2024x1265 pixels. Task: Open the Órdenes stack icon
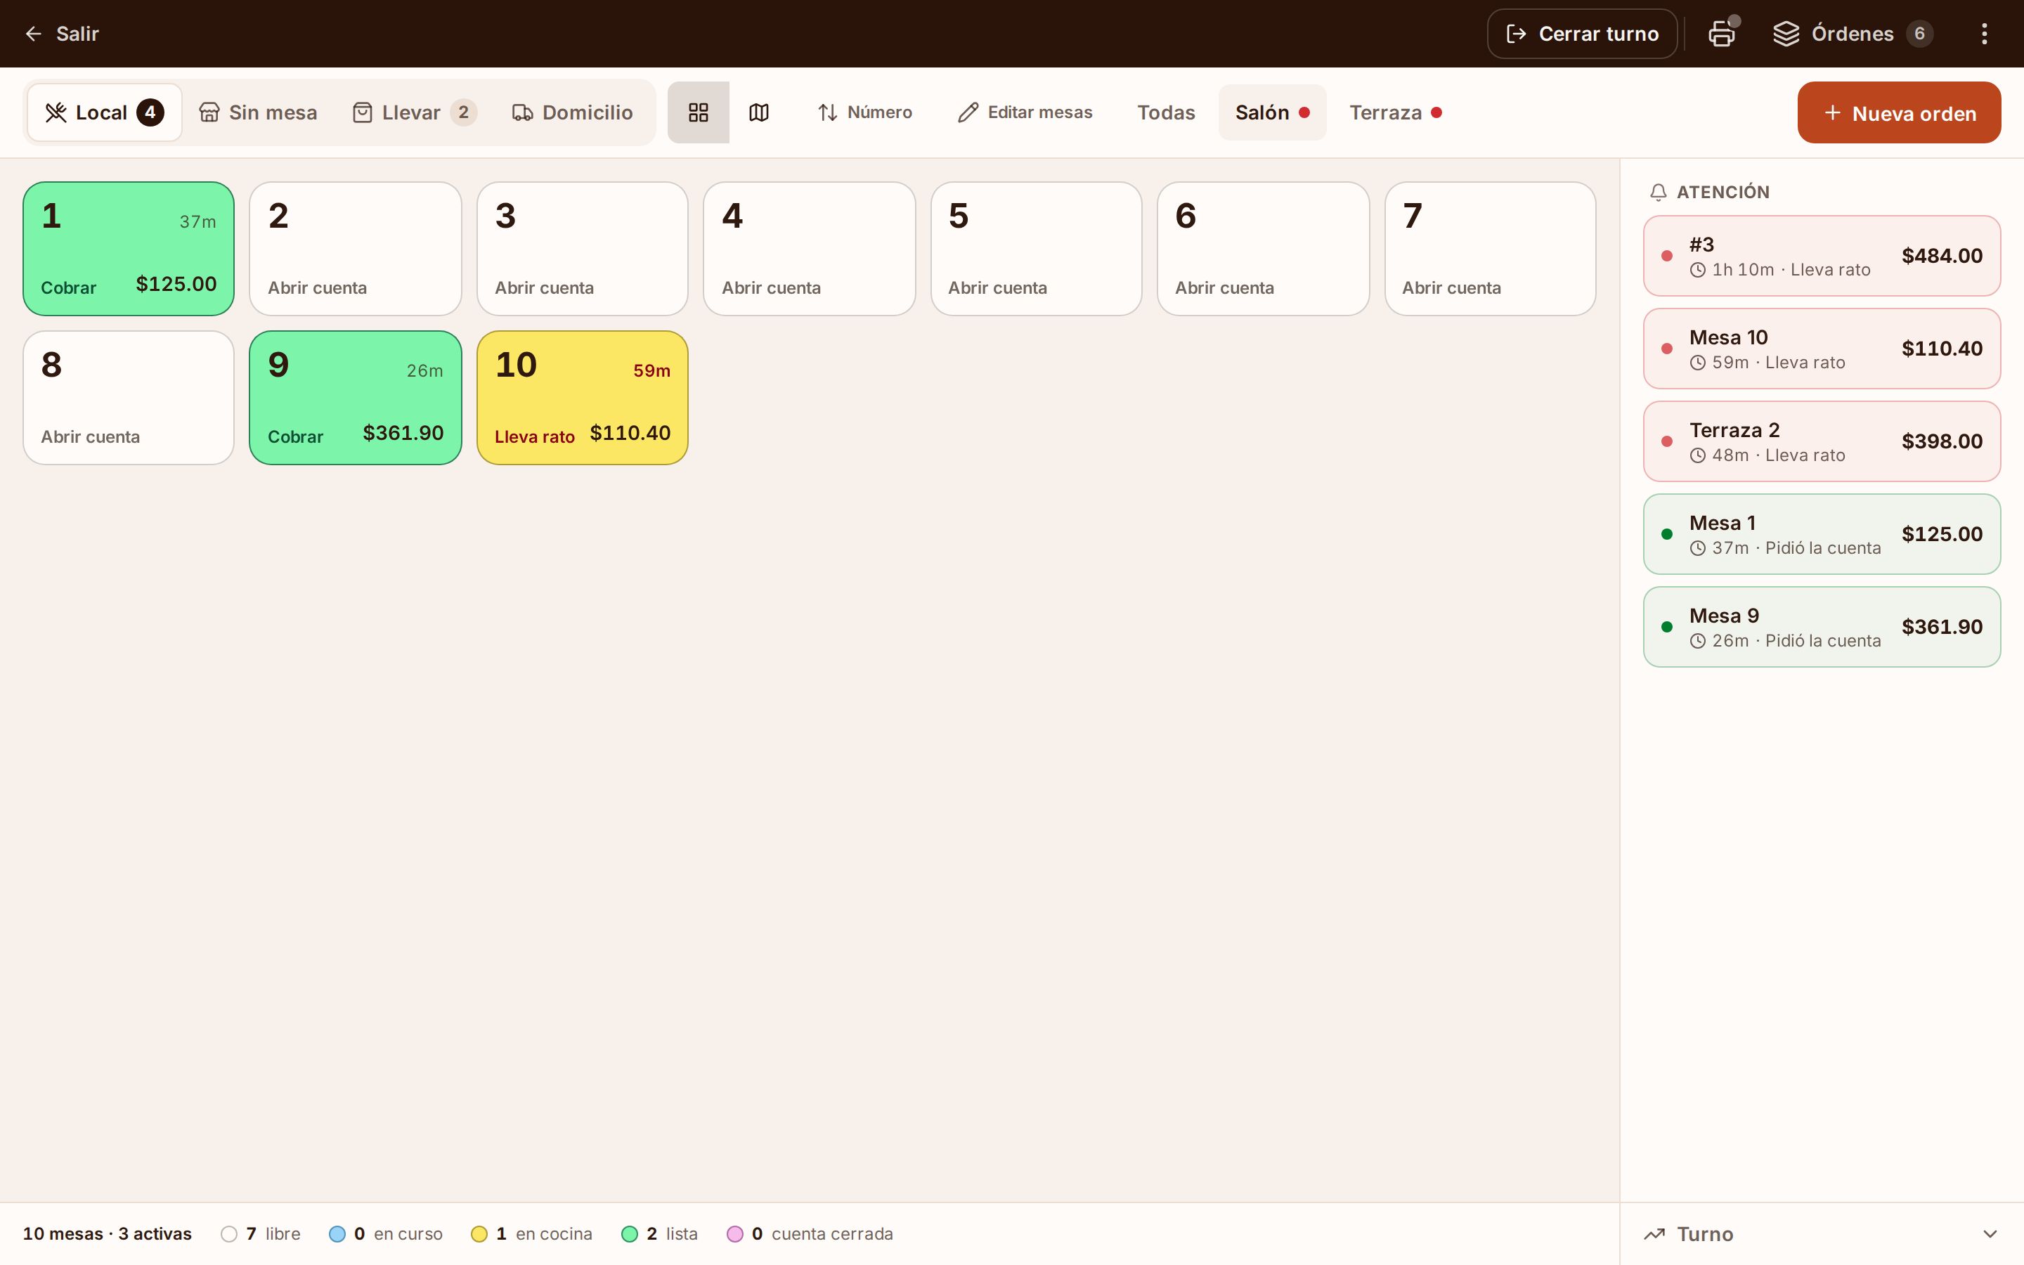(1786, 34)
